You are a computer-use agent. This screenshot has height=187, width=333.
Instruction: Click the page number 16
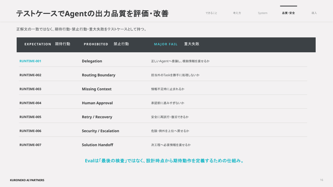[x=322, y=180]
